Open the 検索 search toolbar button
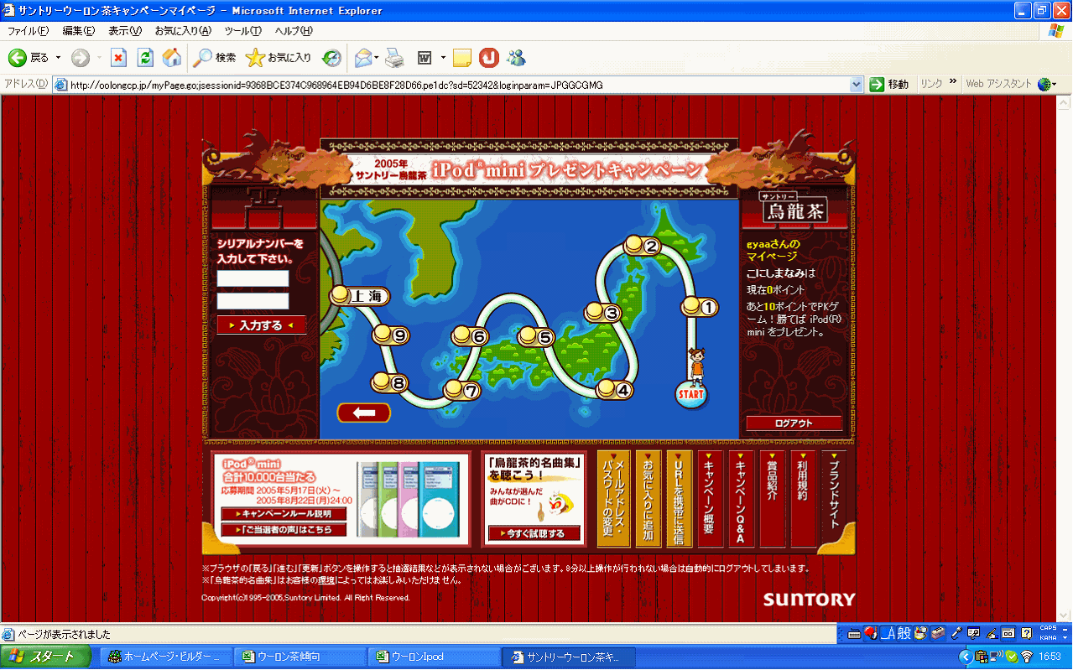 215,58
